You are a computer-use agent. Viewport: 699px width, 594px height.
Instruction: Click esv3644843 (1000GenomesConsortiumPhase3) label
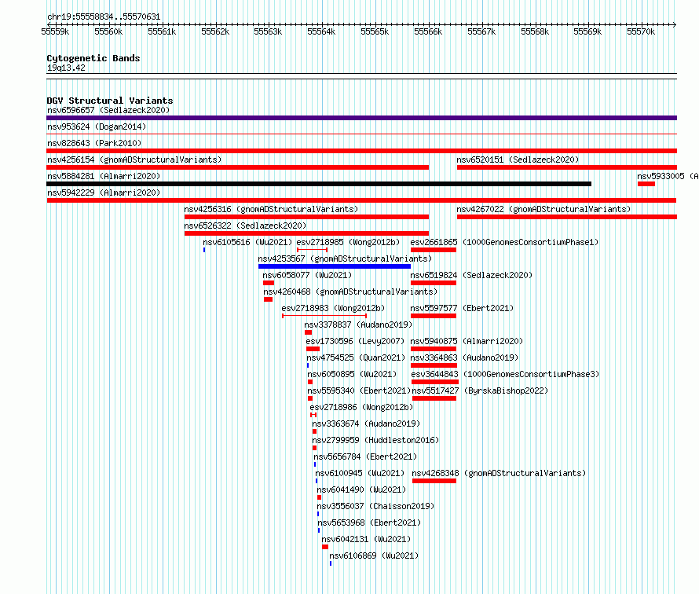tap(505, 374)
